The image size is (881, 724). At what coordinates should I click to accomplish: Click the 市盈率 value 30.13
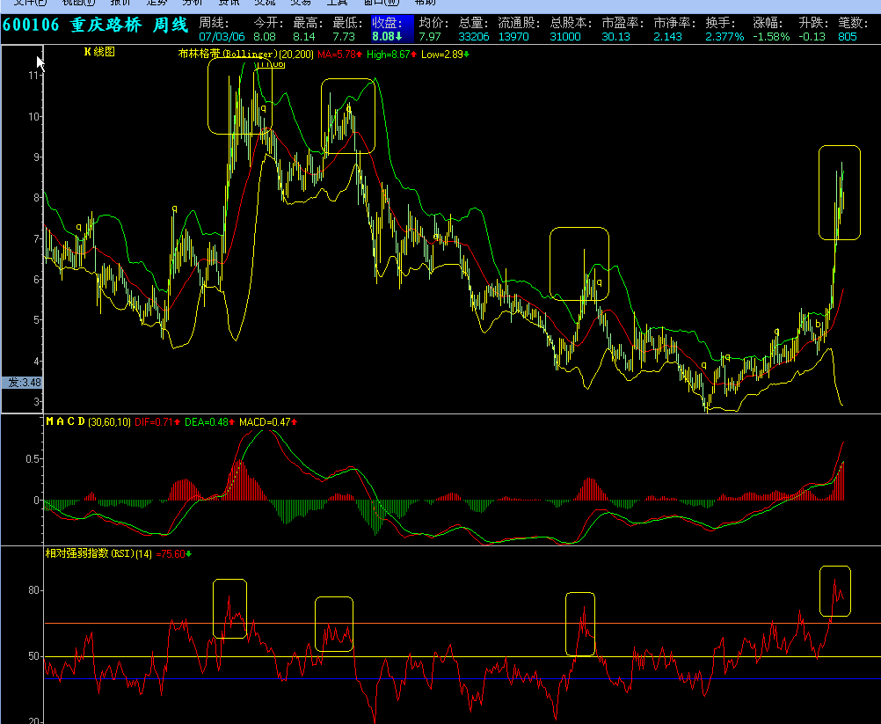point(615,37)
